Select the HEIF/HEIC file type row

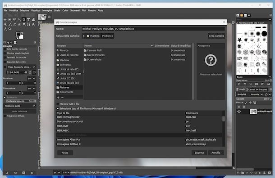point(138,130)
